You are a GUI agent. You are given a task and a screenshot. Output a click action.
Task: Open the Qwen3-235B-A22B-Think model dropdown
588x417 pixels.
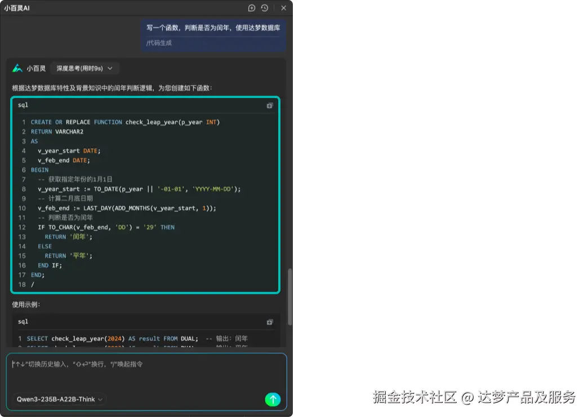(60, 400)
